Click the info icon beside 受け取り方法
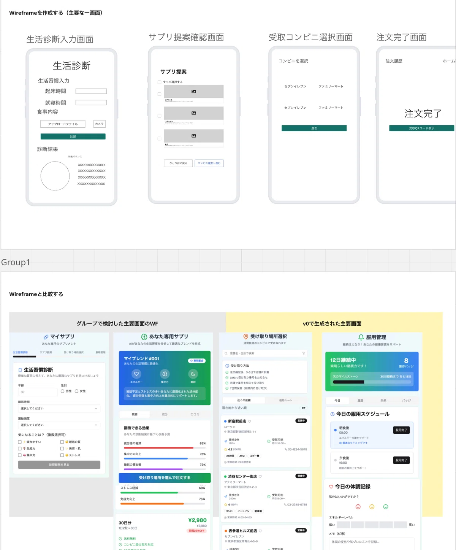The image size is (456, 550). pos(227,366)
